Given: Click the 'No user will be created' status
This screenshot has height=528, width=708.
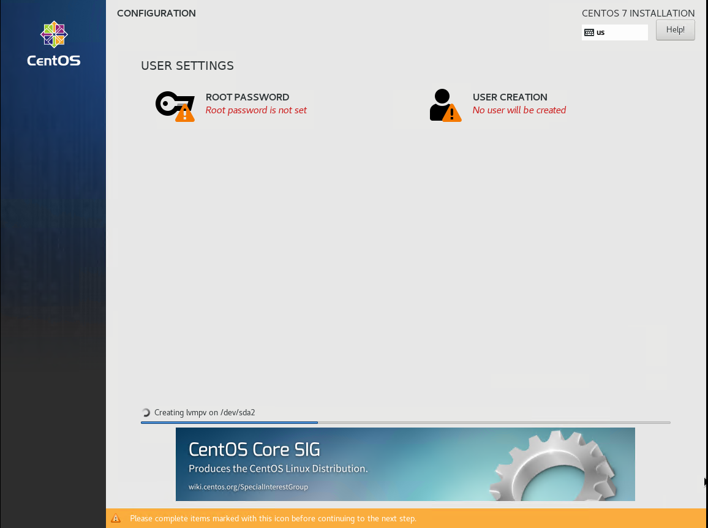Looking at the screenshot, I should 519,110.
